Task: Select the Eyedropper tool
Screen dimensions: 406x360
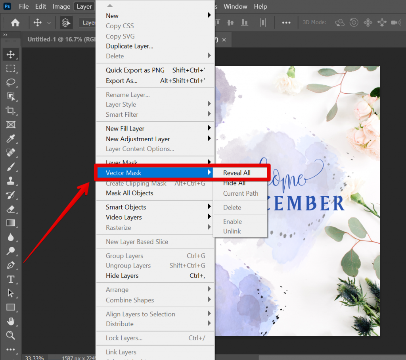Action: [11, 139]
